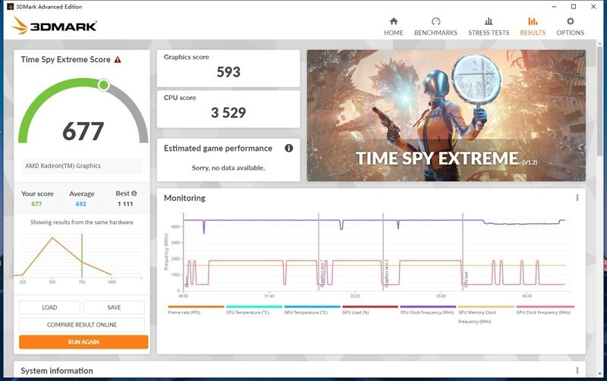Click the Graphics score value 593
This screenshot has height=381, width=607.
click(228, 72)
